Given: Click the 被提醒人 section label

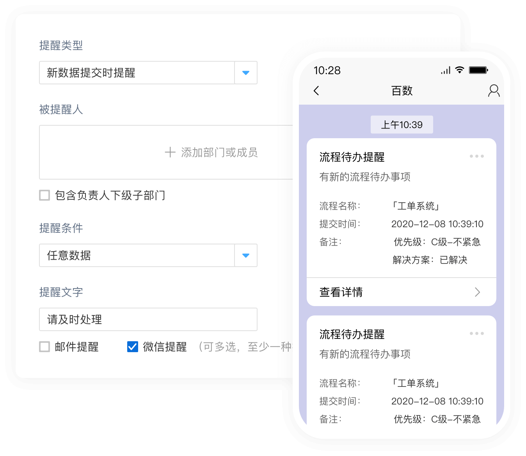Looking at the screenshot, I should 61,109.
